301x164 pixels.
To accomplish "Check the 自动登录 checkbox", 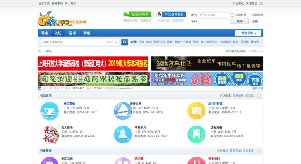I will pyautogui.click(x=232, y=15).
